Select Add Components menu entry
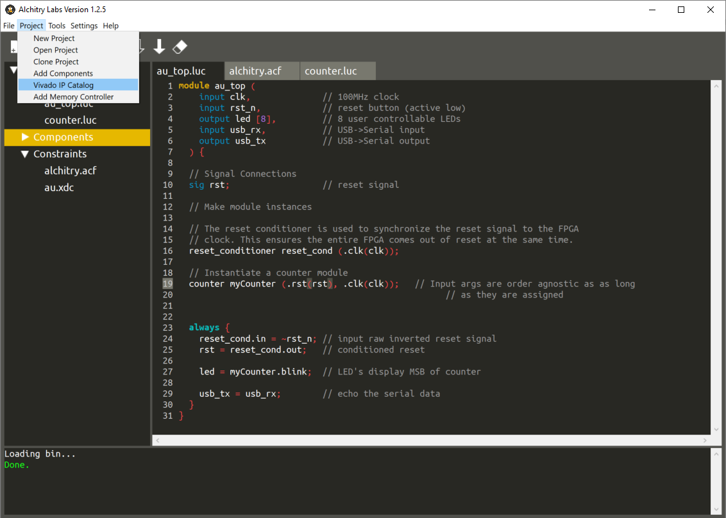Viewport: 726px width, 518px height. coord(78,73)
